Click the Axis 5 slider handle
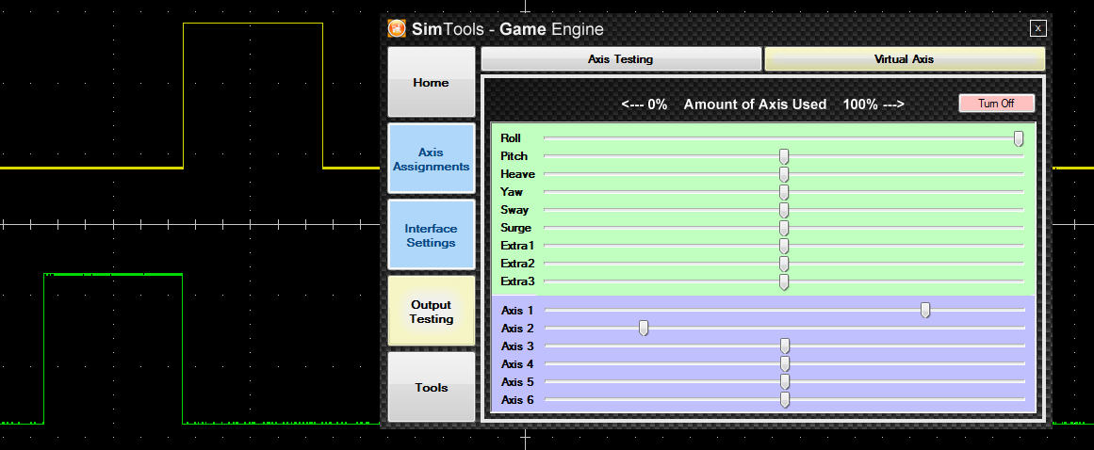The image size is (1094, 450). pyautogui.click(x=784, y=381)
